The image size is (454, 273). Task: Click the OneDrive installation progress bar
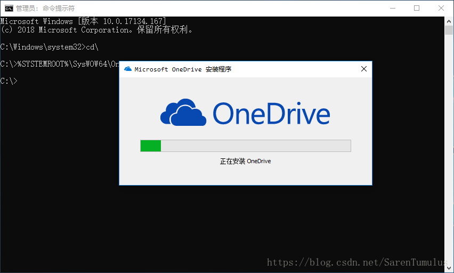[x=246, y=146]
